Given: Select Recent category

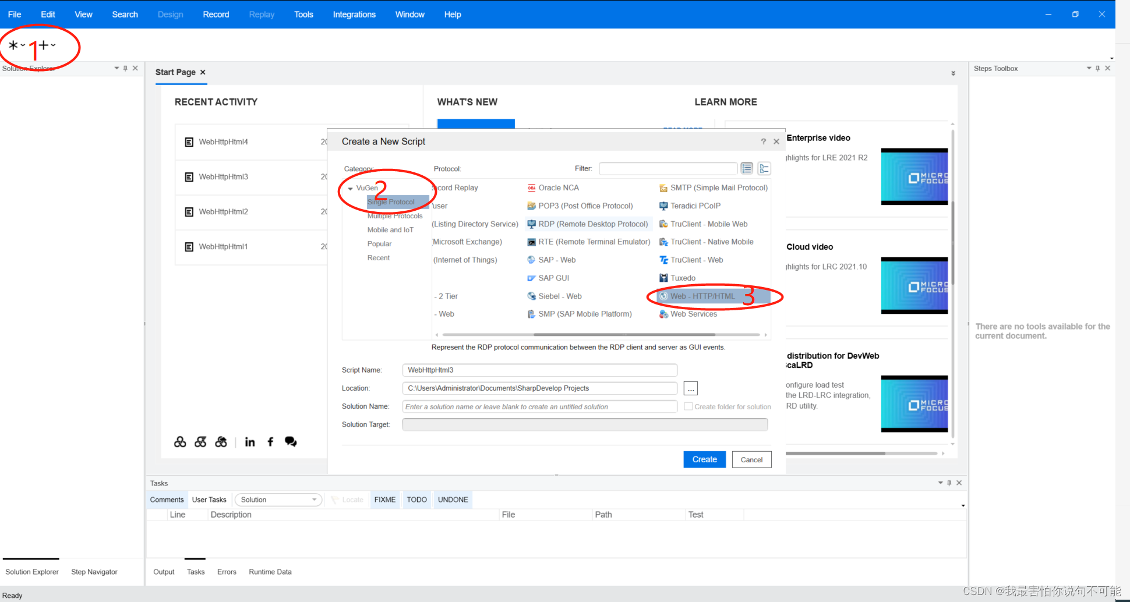Looking at the screenshot, I should coord(379,258).
